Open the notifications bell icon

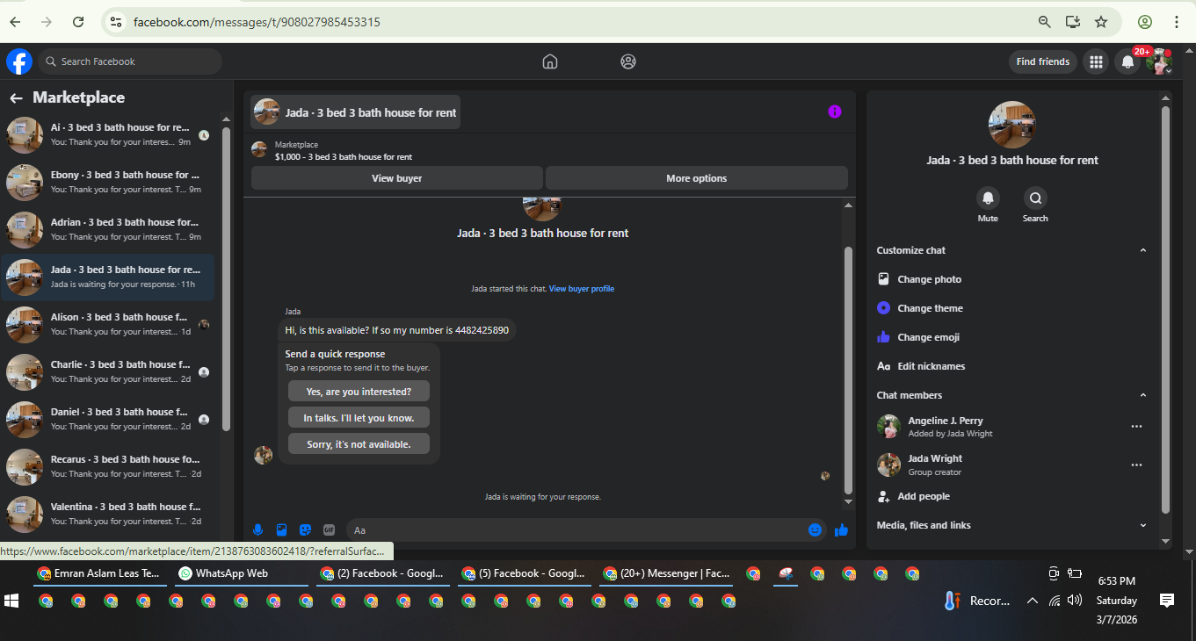1127,61
